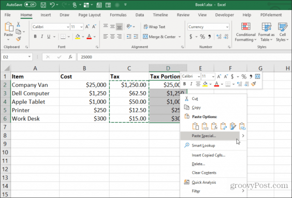Click ribbon Increase Decimal icon

219,36
